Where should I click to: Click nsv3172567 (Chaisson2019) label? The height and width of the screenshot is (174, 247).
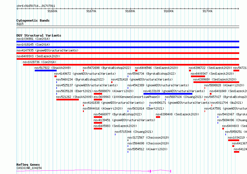point(148,137)
